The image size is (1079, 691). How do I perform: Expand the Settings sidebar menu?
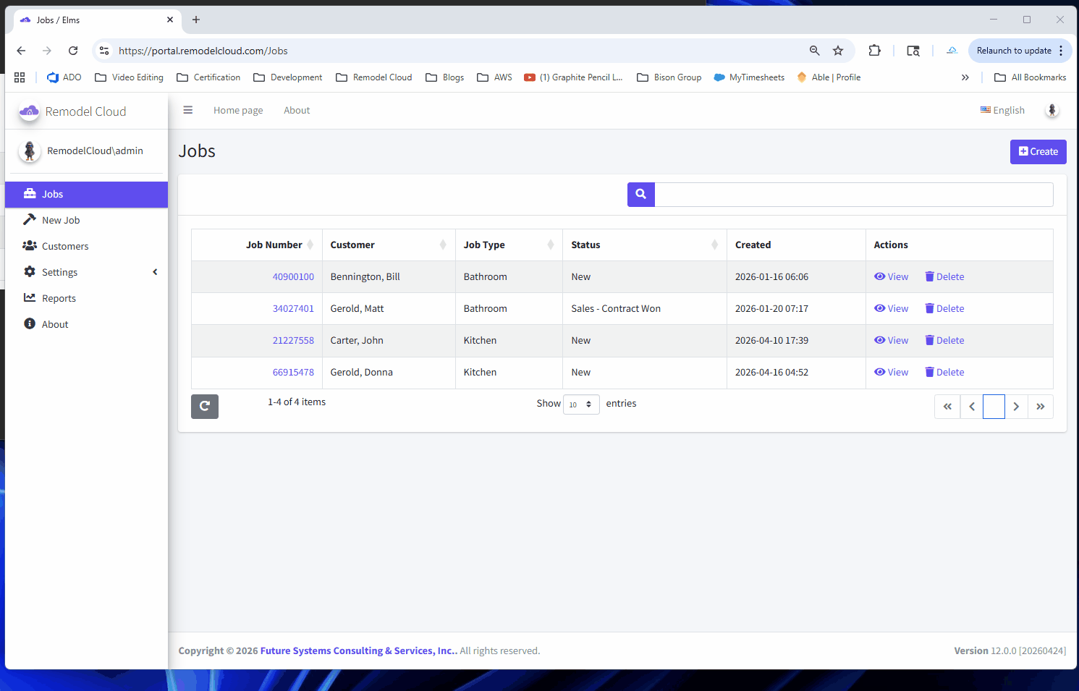coord(60,273)
